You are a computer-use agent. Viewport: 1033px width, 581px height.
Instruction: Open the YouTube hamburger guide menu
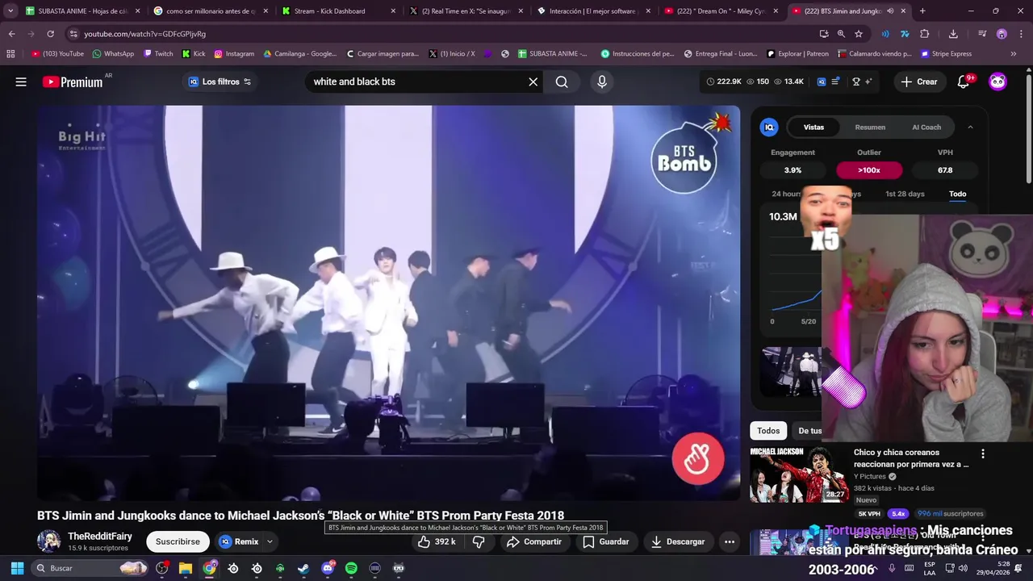coord(21,82)
